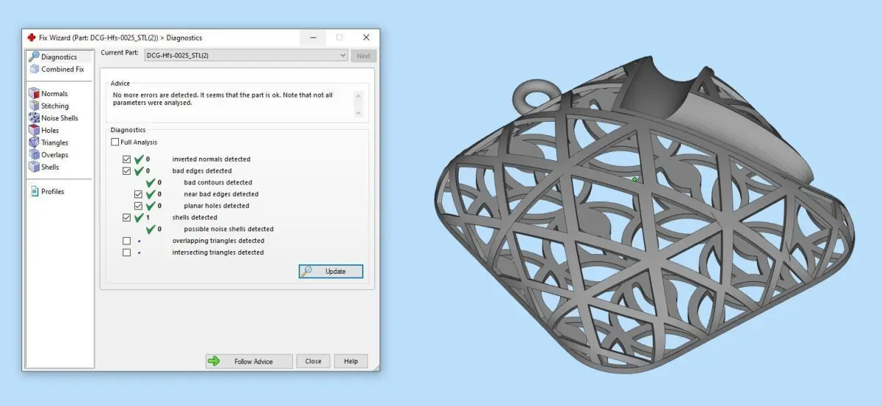Click the Follow Advice button
The height and width of the screenshot is (406, 881).
249,361
